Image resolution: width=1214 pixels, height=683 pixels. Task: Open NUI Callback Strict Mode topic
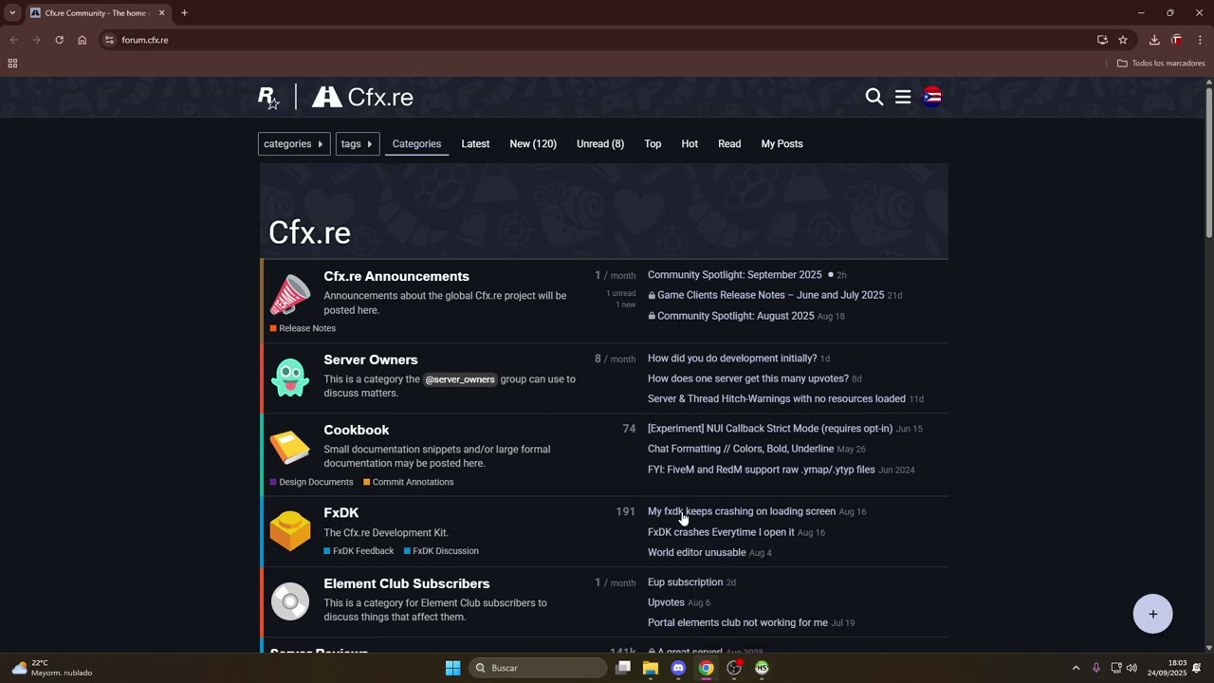point(770,429)
